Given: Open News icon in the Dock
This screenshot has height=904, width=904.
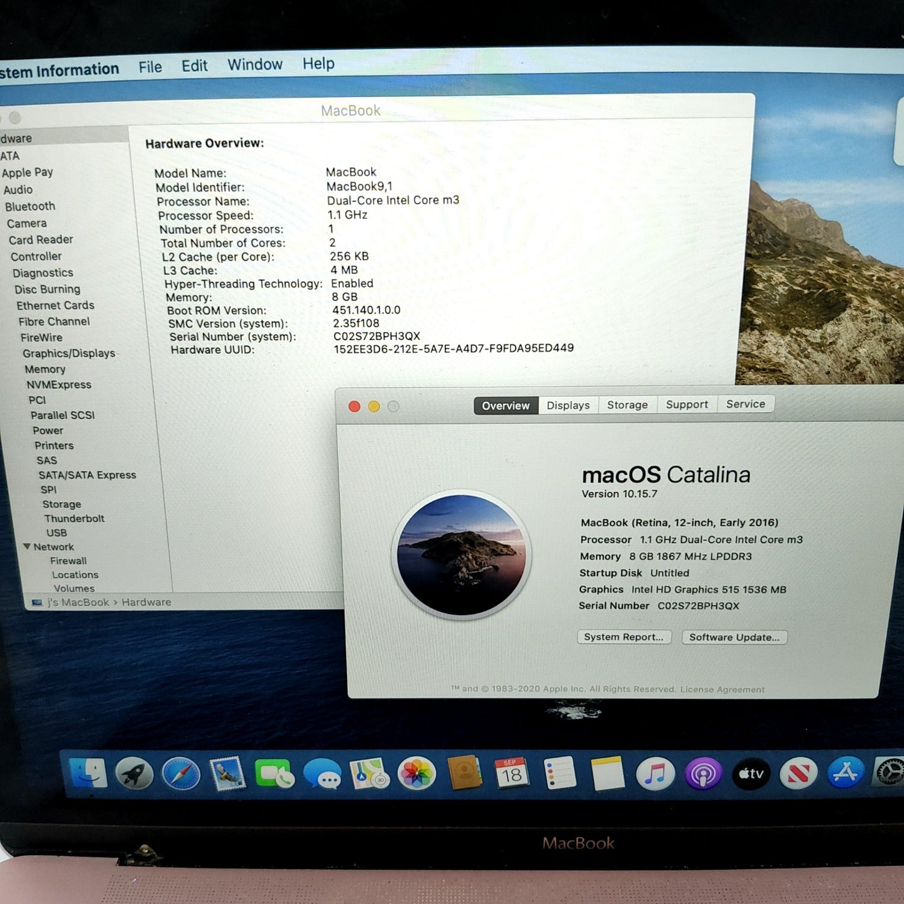Looking at the screenshot, I should pyautogui.click(x=798, y=773).
